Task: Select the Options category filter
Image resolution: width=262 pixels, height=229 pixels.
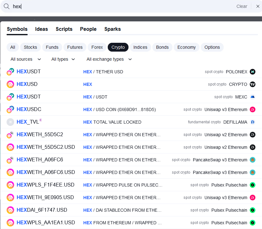Action: [212, 47]
